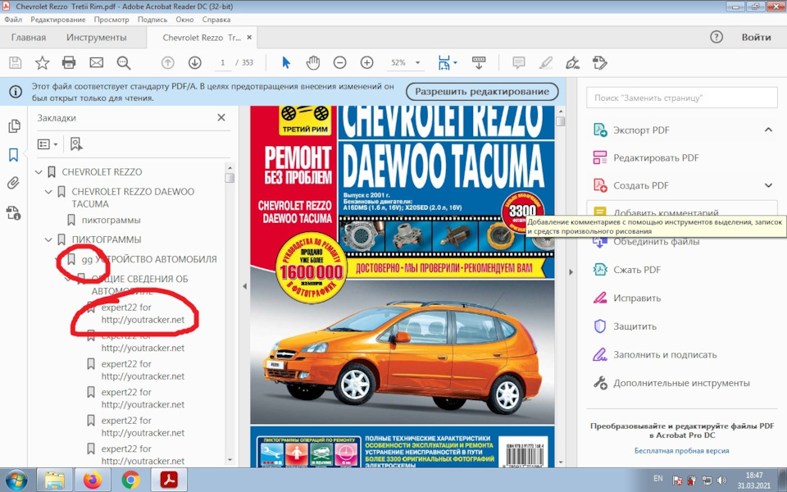Click the Разрешить редактирование button
787x492 pixels.
482,91
